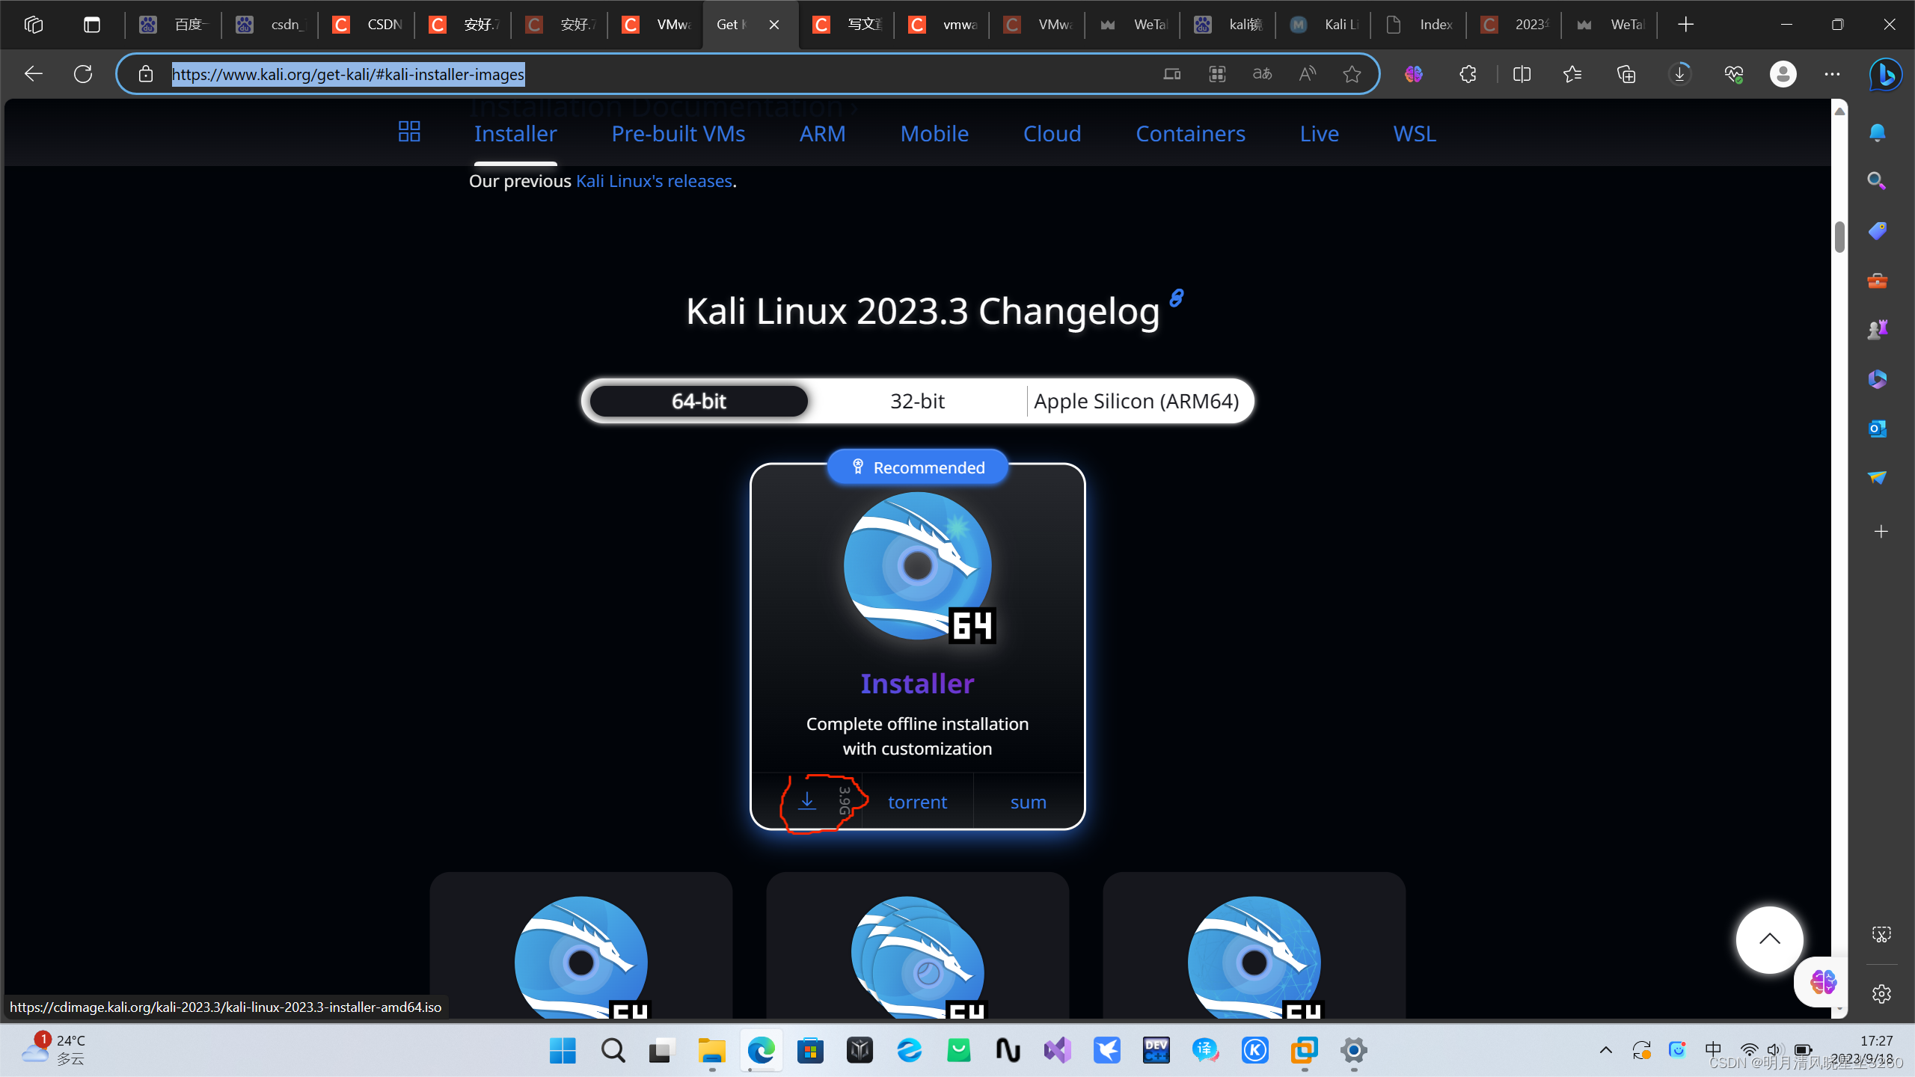Click the browser back arrow

click(x=34, y=73)
